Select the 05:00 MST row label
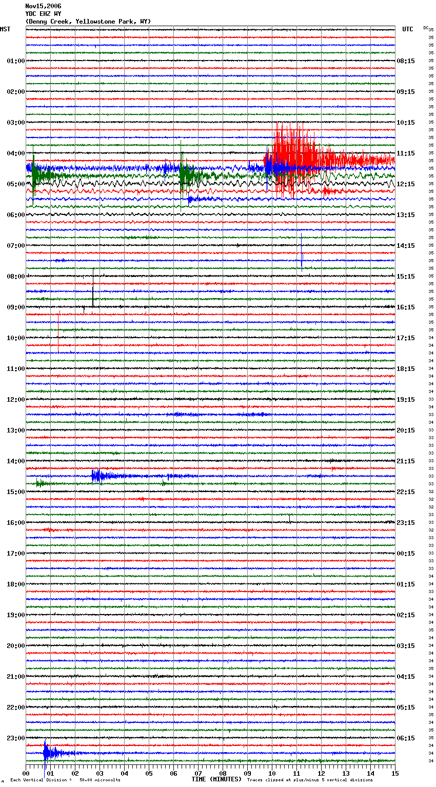The image size is (436, 787). click(16, 184)
